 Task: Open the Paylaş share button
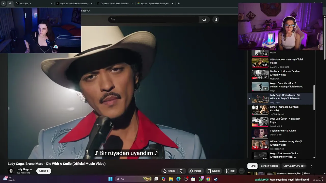tap(195, 171)
